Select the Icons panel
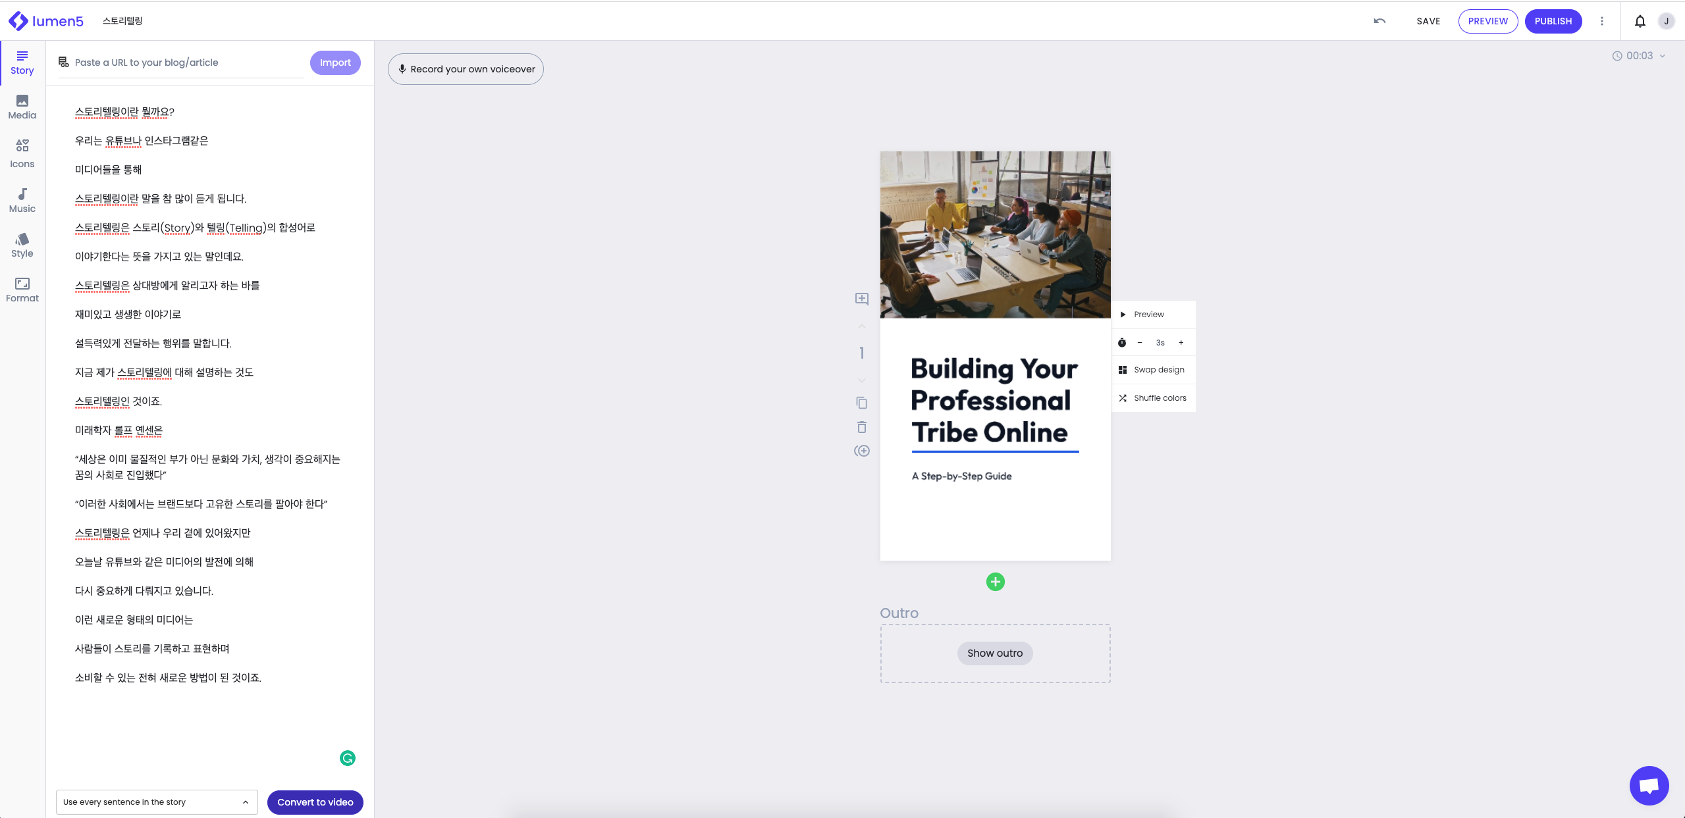 pos(22,156)
